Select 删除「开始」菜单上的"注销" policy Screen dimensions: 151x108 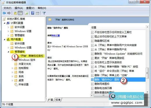tap(111, 75)
